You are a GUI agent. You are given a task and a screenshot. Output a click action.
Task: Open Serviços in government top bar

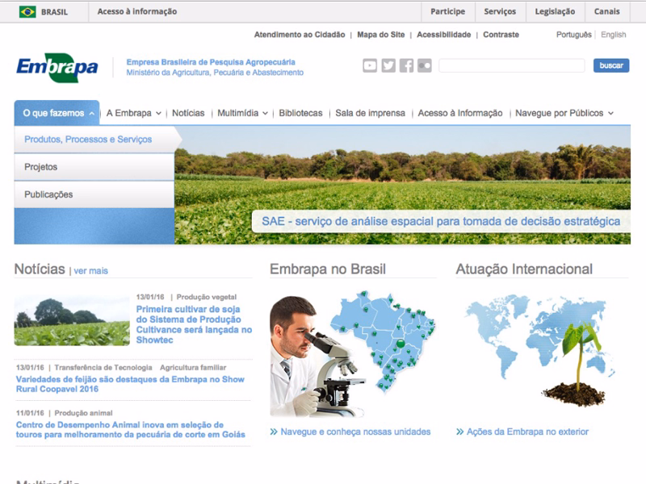(500, 11)
